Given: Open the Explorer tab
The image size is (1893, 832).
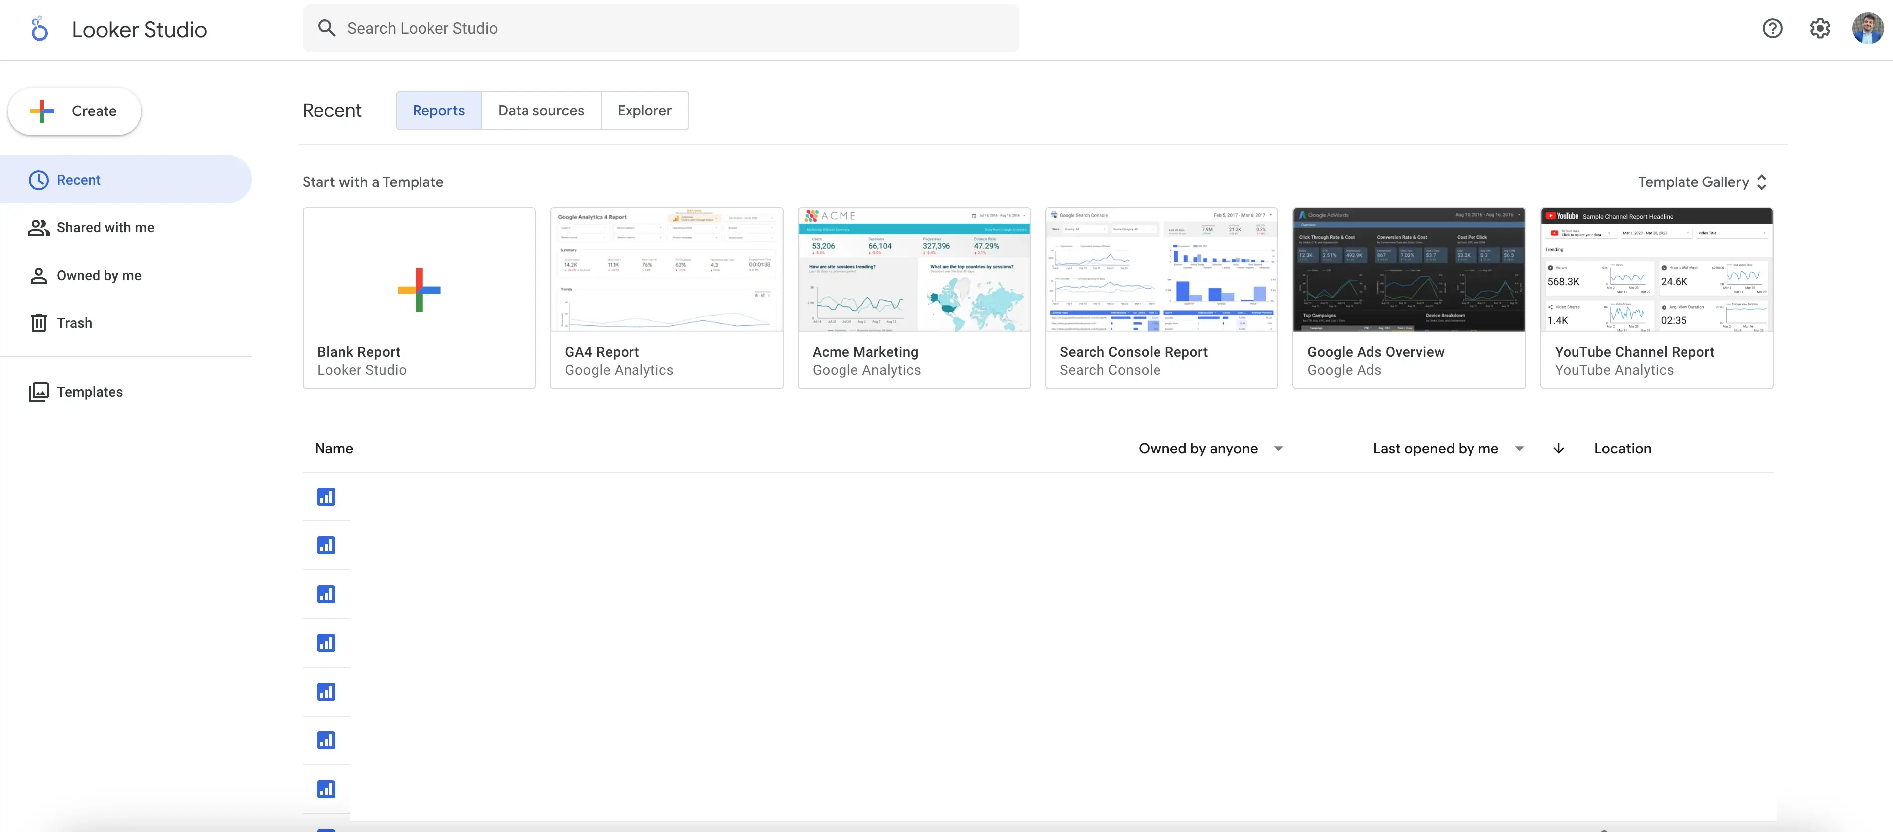Looking at the screenshot, I should click(x=642, y=110).
